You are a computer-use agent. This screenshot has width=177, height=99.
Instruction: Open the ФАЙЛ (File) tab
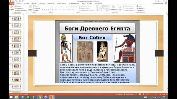[12, 4]
